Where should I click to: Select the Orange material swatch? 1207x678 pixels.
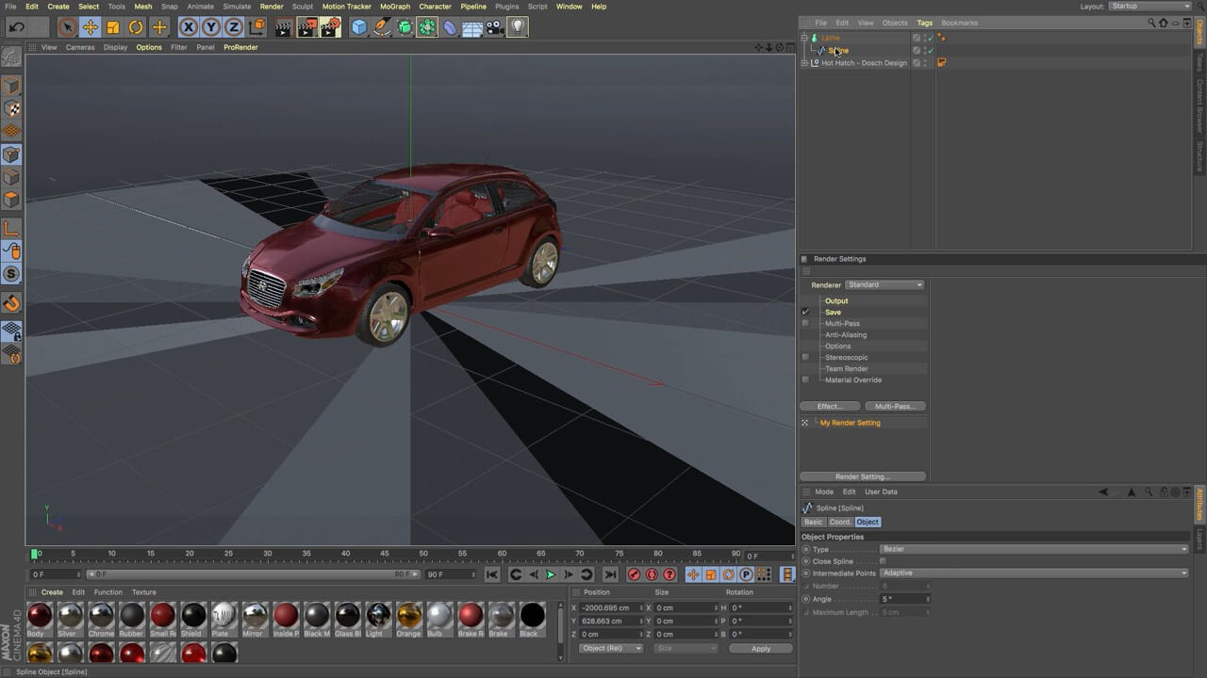click(x=408, y=616)
